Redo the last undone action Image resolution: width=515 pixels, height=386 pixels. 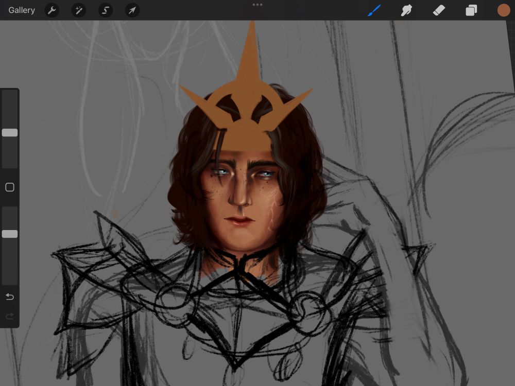pos(10,316)
